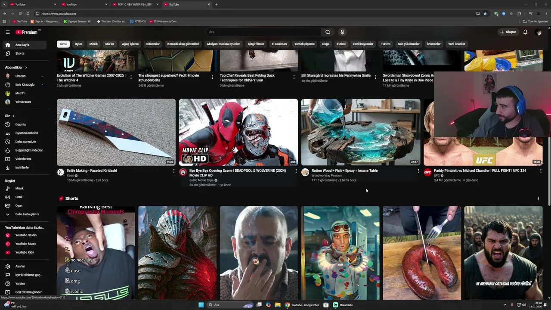The image size is (551, 310).
Task: Open options menu for Witcher Games video
Action: point(131,77)
